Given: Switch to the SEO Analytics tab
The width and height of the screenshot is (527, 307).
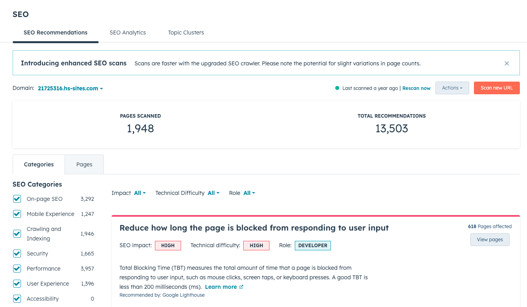Looking at the screenshot, I should [128, 32].
